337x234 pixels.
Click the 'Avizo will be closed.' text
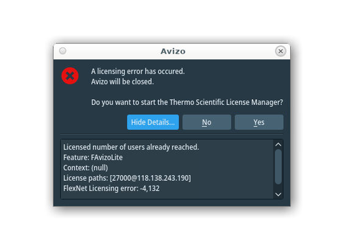tap(122, 82)
